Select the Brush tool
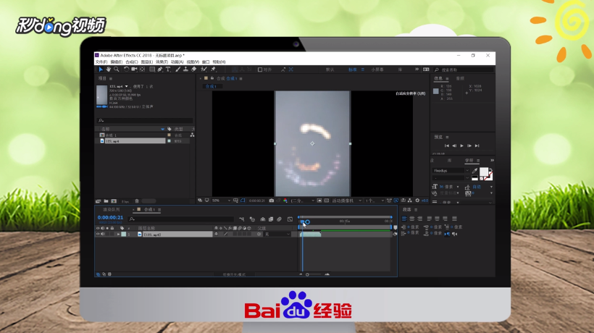The height and width of the screenshot is (333, 594). click(x=177, y=69)
